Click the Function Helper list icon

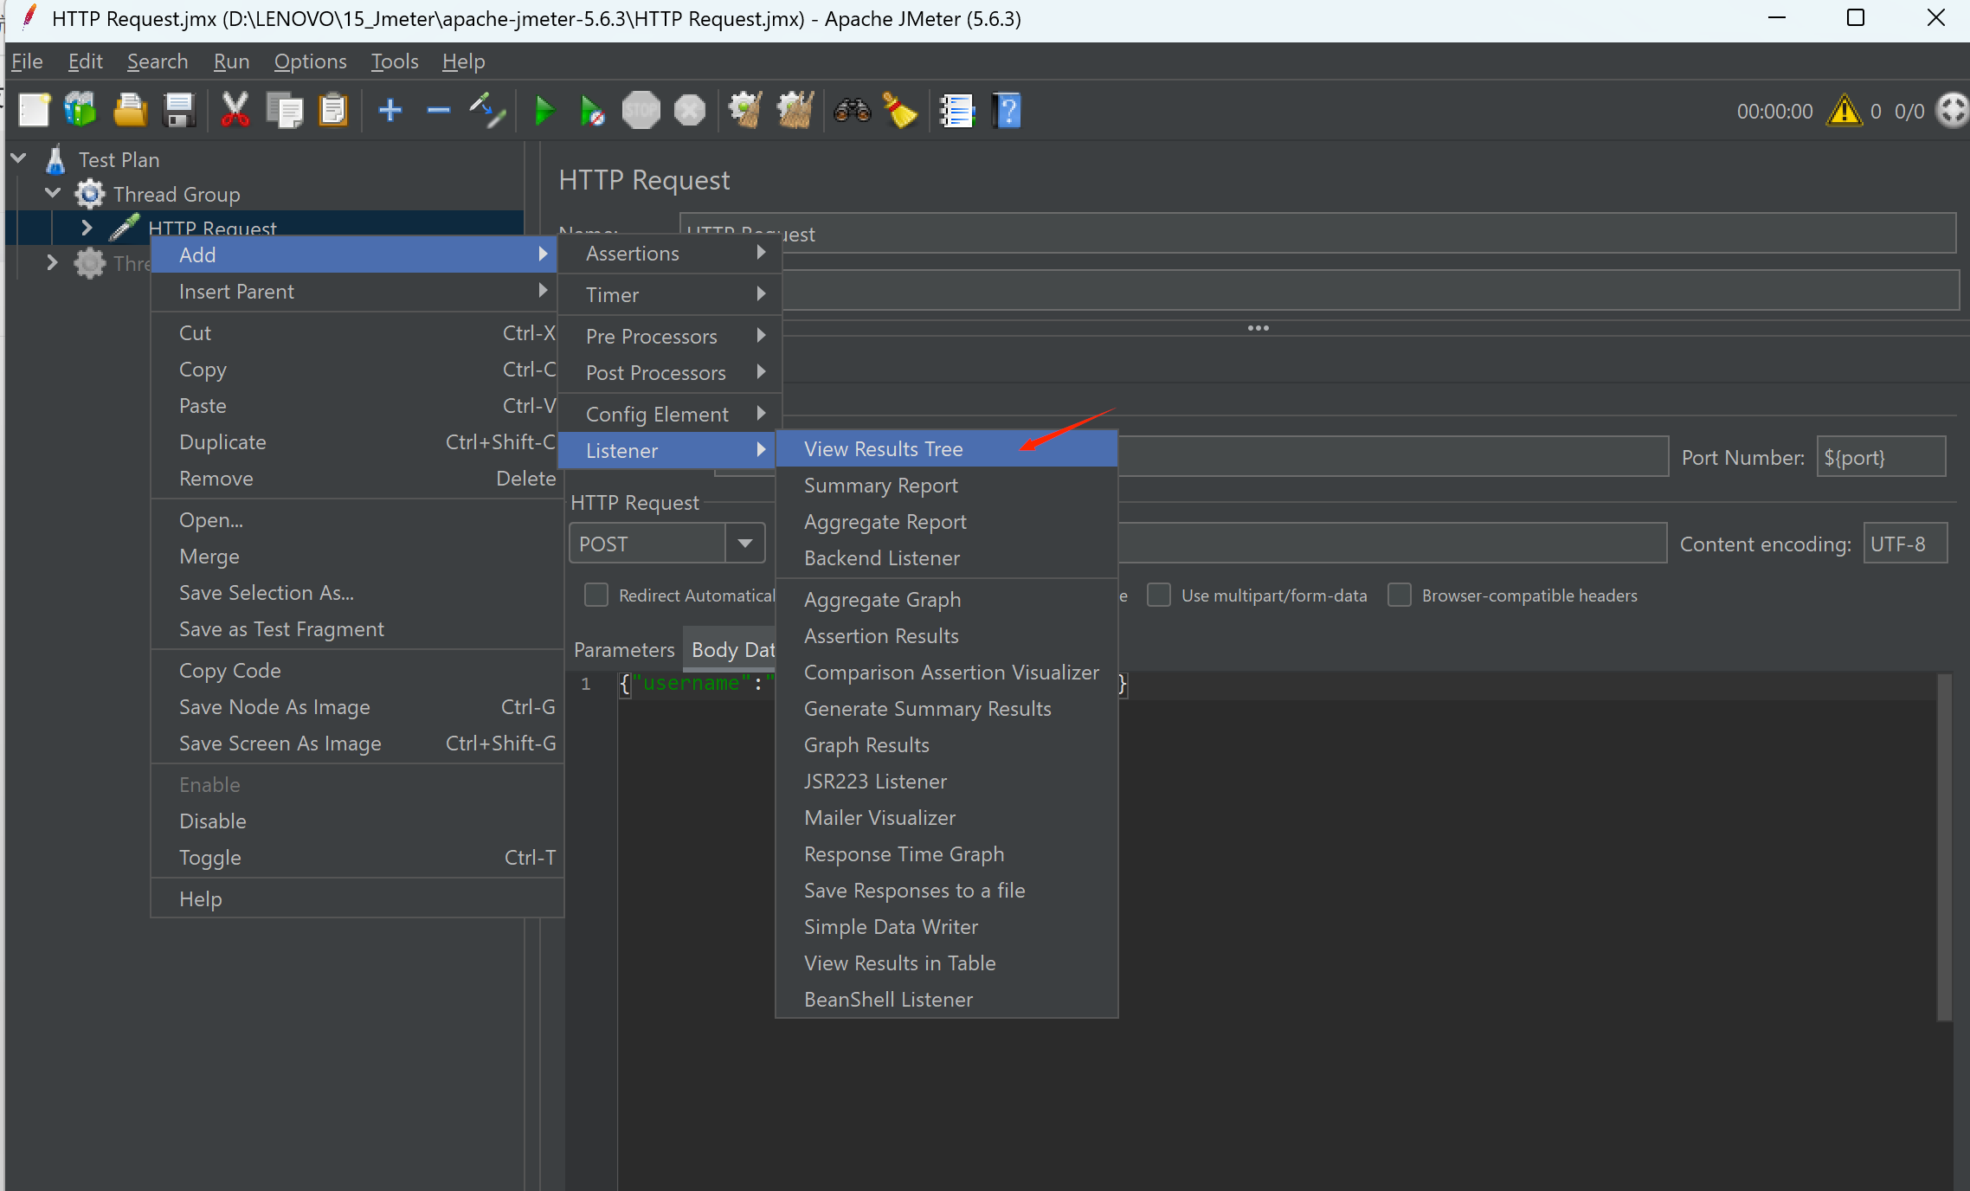point(957,111)
